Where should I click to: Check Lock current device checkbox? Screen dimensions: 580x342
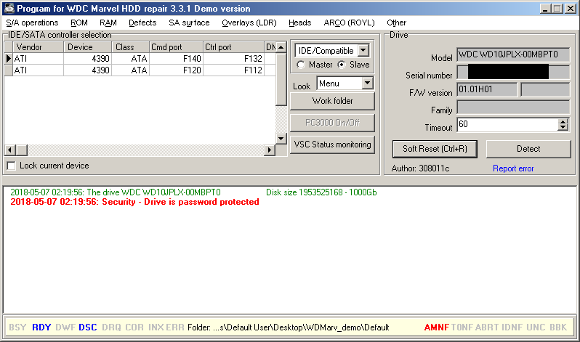12,166
